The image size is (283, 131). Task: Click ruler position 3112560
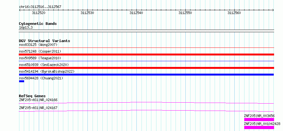click(x=234, y=13)
